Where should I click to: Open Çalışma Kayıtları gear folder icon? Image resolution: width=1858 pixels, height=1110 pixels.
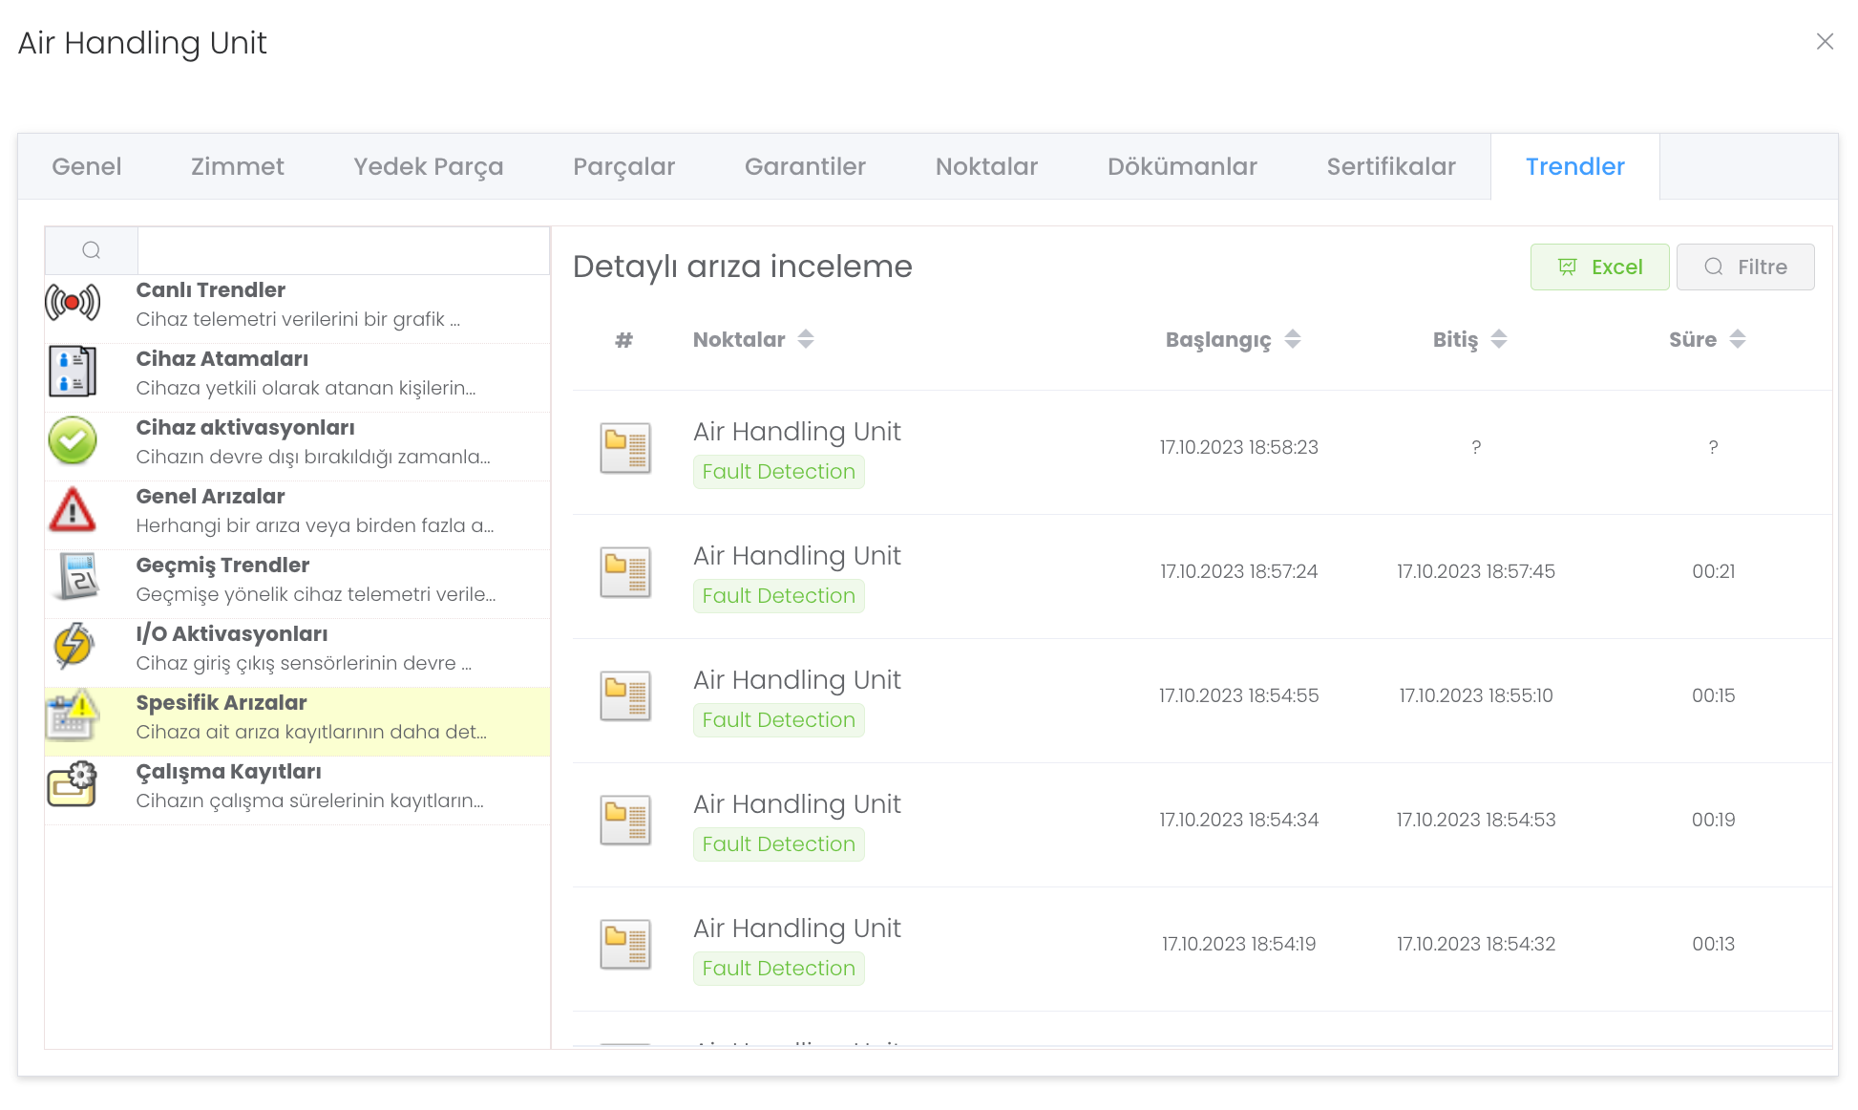pos(73,784)
